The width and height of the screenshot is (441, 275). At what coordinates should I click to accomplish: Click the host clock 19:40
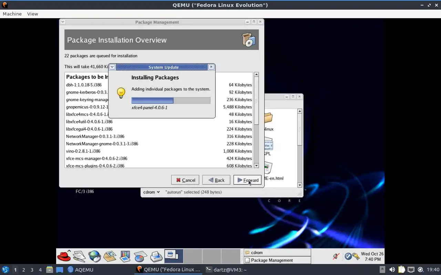(433, 269)
